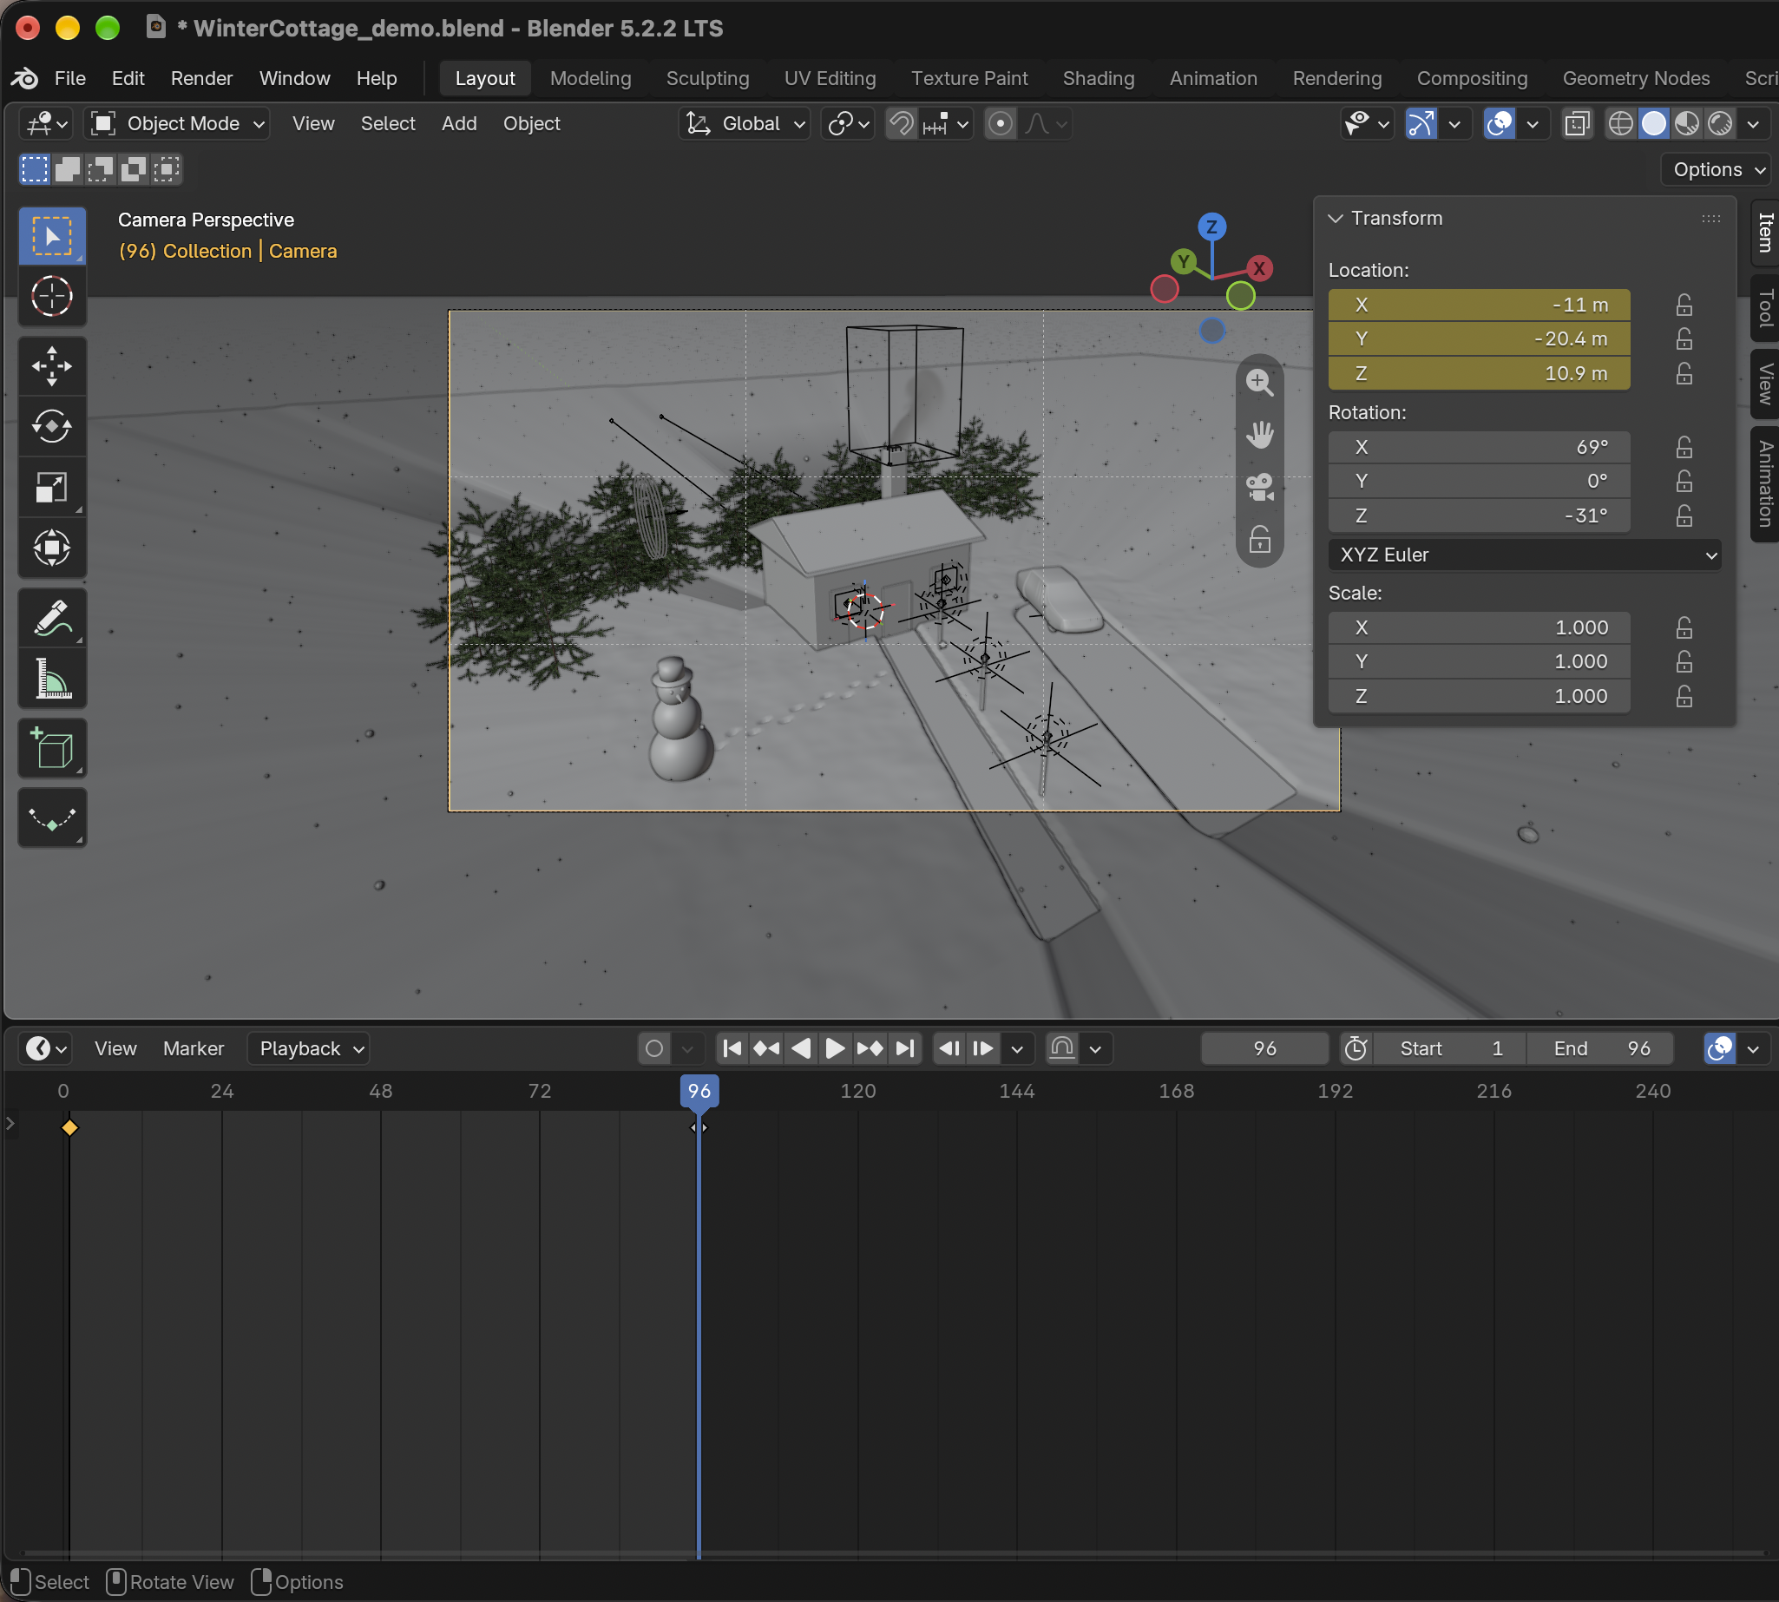The image size is (1779, 1602).
Task: Click the frame 96 playhead marker
Action: pos(699,1091)
